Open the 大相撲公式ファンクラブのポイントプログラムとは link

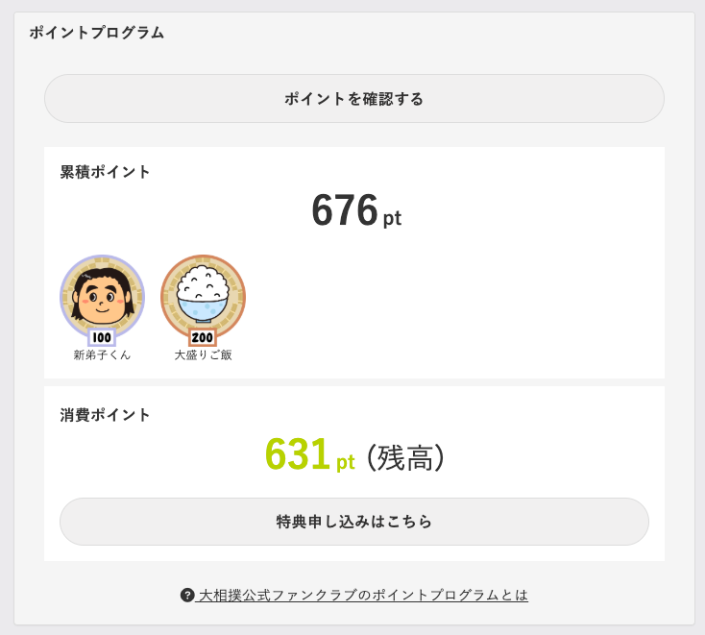click(x=361, y=595)
